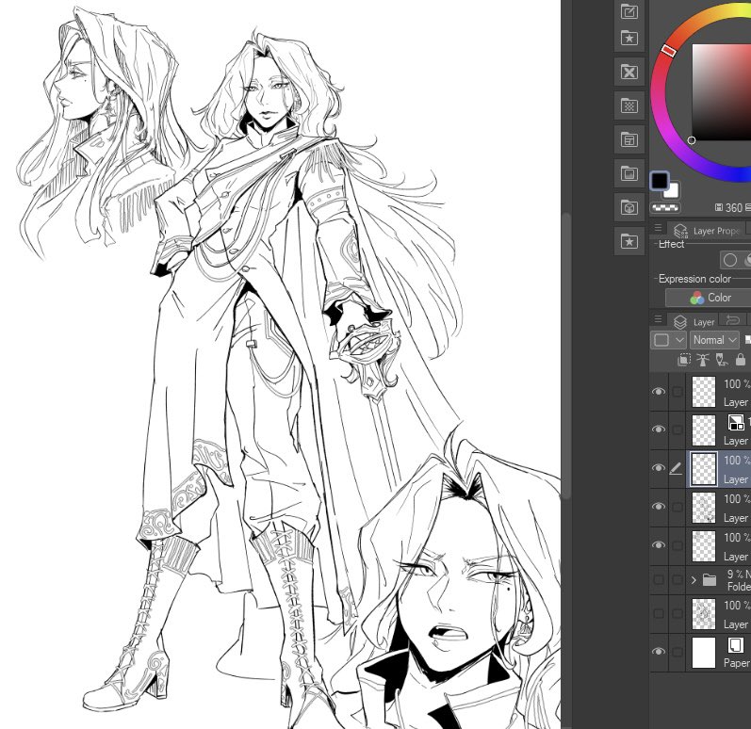Open the material folder with pencil icon
This screenshot has width=751, height=729.
(x=629, y=11)
